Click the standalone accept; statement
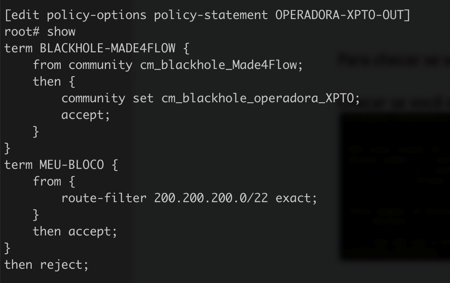This screenshot has width=450, height=283. point(85,115)
